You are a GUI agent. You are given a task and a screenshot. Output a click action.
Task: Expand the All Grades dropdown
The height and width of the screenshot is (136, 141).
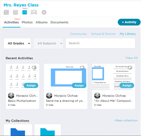(17, 43)
